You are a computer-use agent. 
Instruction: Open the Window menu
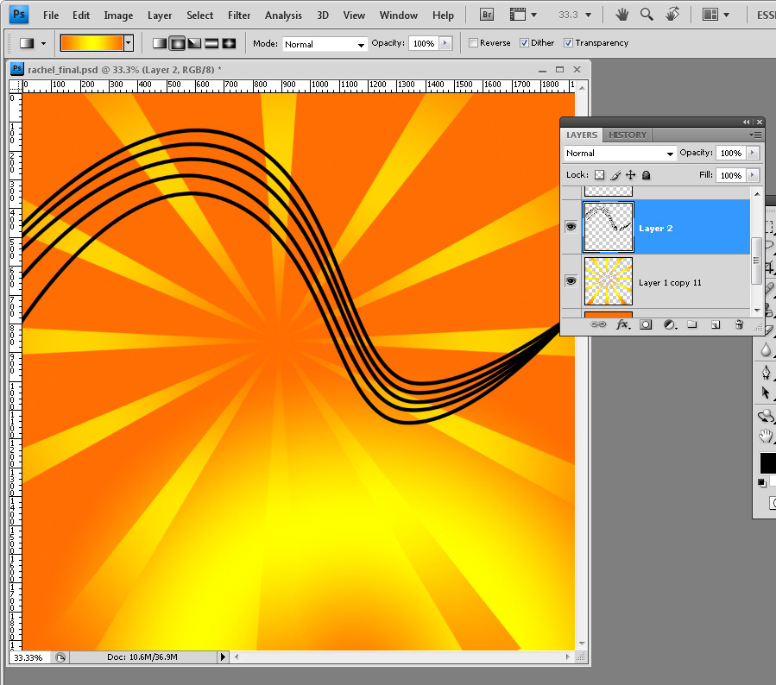coord(399,16)
